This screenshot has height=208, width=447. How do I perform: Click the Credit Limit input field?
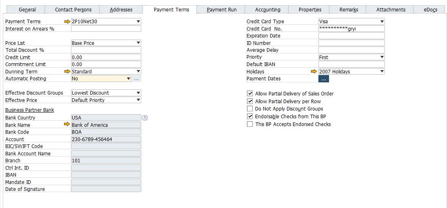pyautogui.click(x=106, y=57)
